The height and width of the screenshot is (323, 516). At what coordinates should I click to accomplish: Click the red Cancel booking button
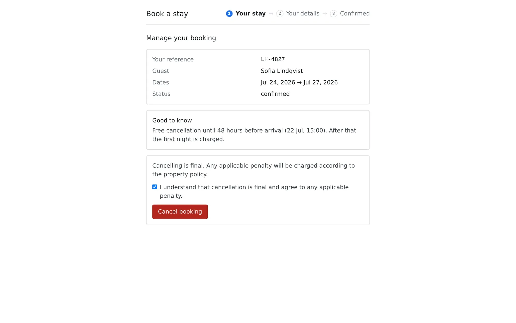(180, 212)
